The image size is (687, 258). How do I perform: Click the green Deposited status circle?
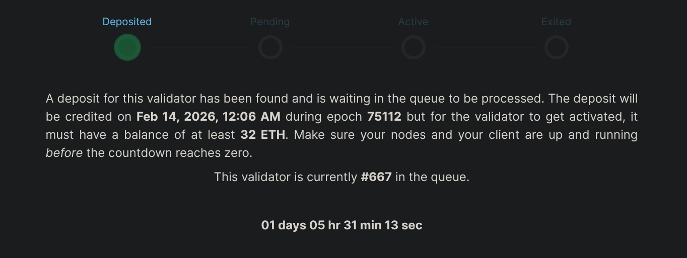coord(127,47)
